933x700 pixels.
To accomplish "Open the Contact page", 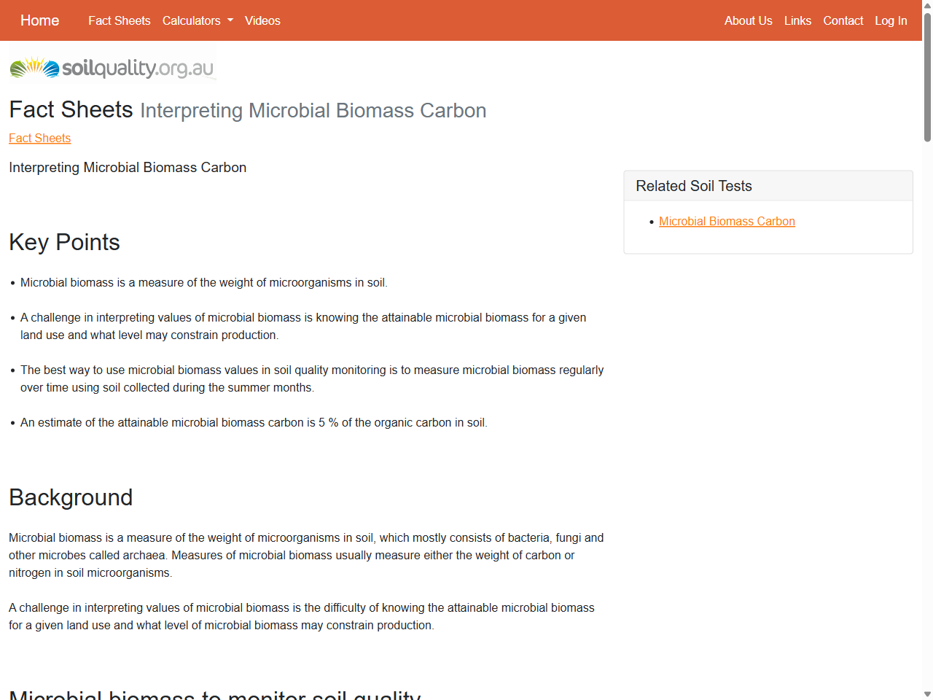I will (x=843, y=20).
